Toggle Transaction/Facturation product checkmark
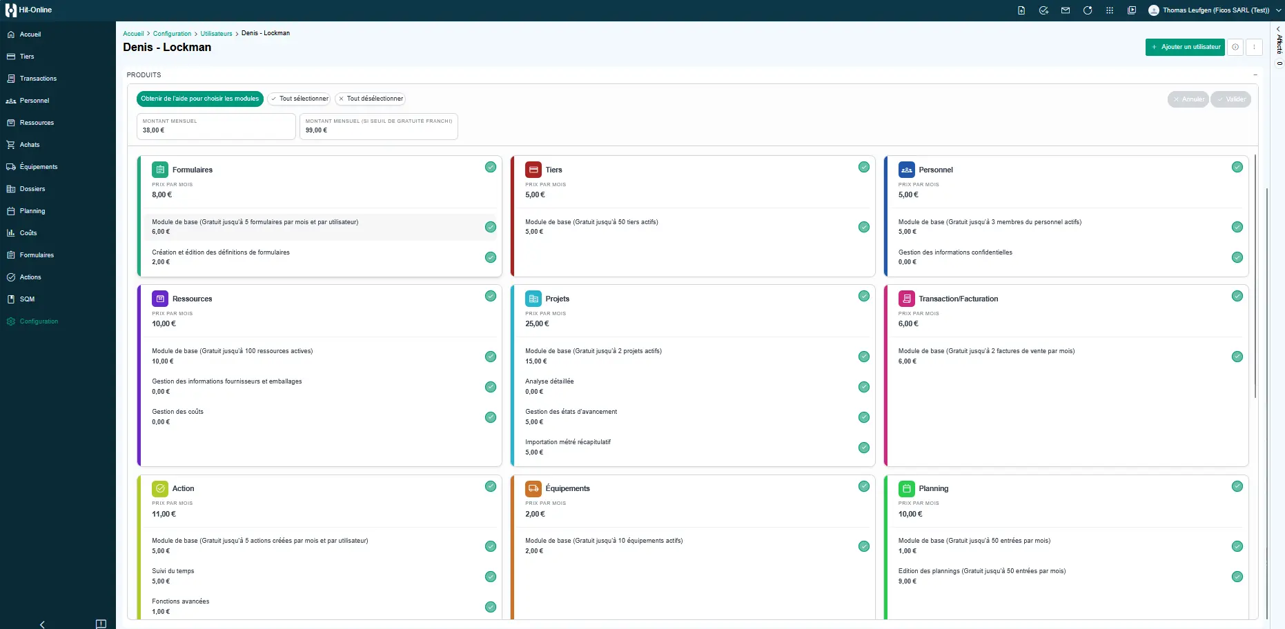 click(x=1237, y=296)
